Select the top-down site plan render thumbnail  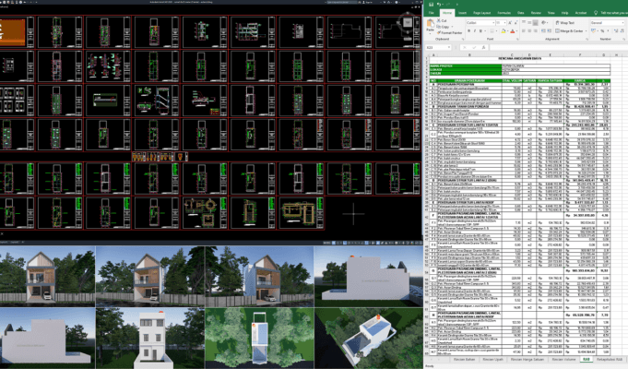point(259,339)
